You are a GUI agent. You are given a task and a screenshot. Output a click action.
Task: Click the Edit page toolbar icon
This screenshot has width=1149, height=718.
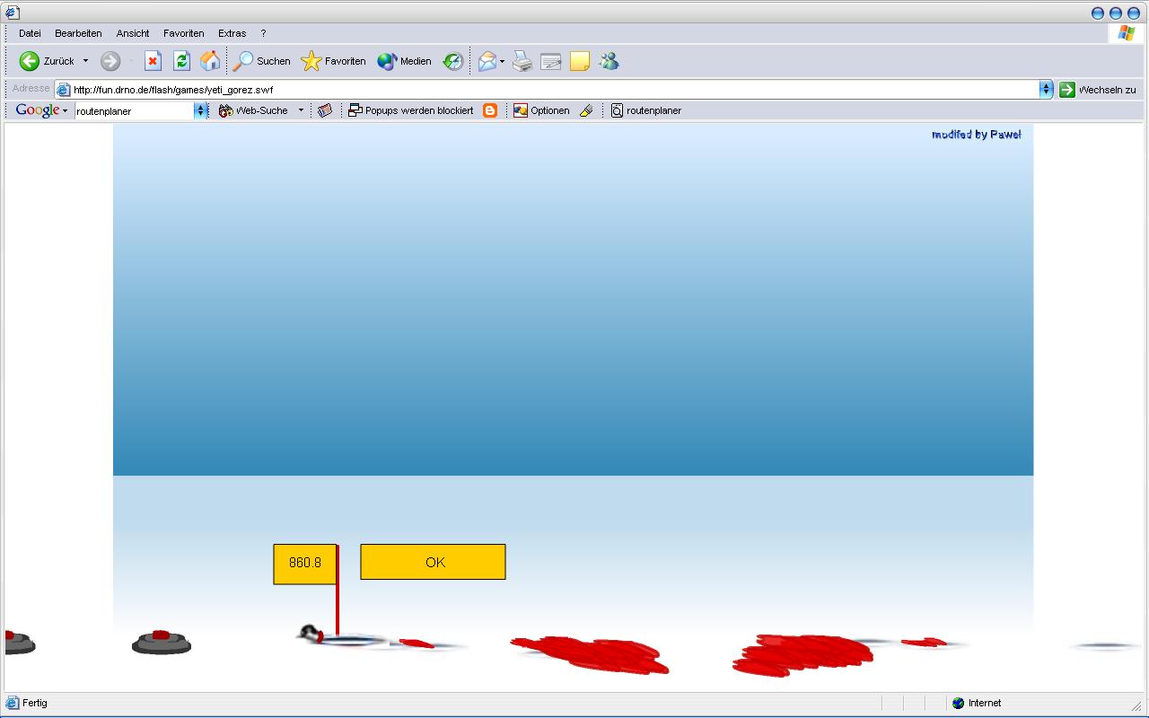pos(551,61)
